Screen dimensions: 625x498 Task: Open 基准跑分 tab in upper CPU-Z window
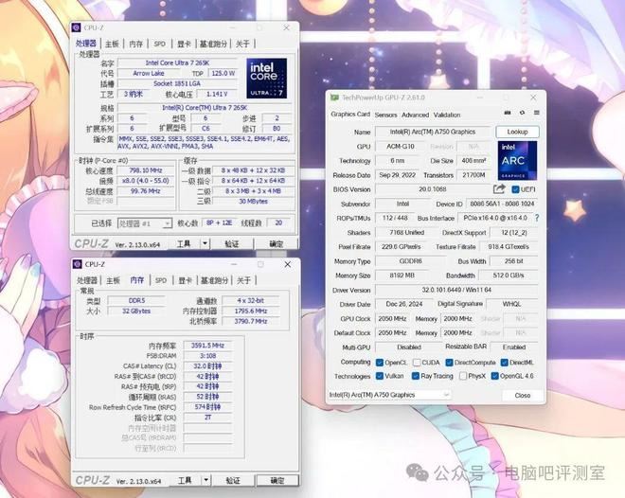pyautogui.click(x=213, y=44)
